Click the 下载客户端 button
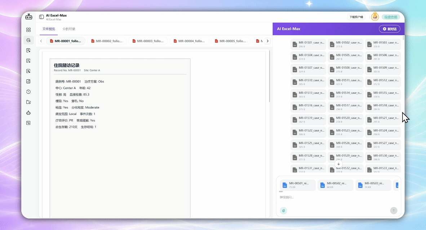Image resolution: width=426 pixels, height=230 pixels. tap(356, 17)
